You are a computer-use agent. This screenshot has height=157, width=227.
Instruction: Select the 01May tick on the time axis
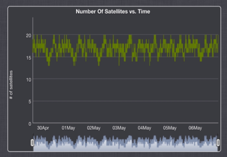coord(68,128)
